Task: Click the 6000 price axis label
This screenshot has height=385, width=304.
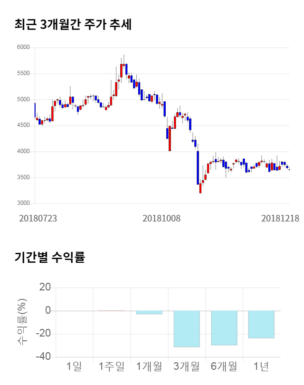Action: click(x=23, y=48)
